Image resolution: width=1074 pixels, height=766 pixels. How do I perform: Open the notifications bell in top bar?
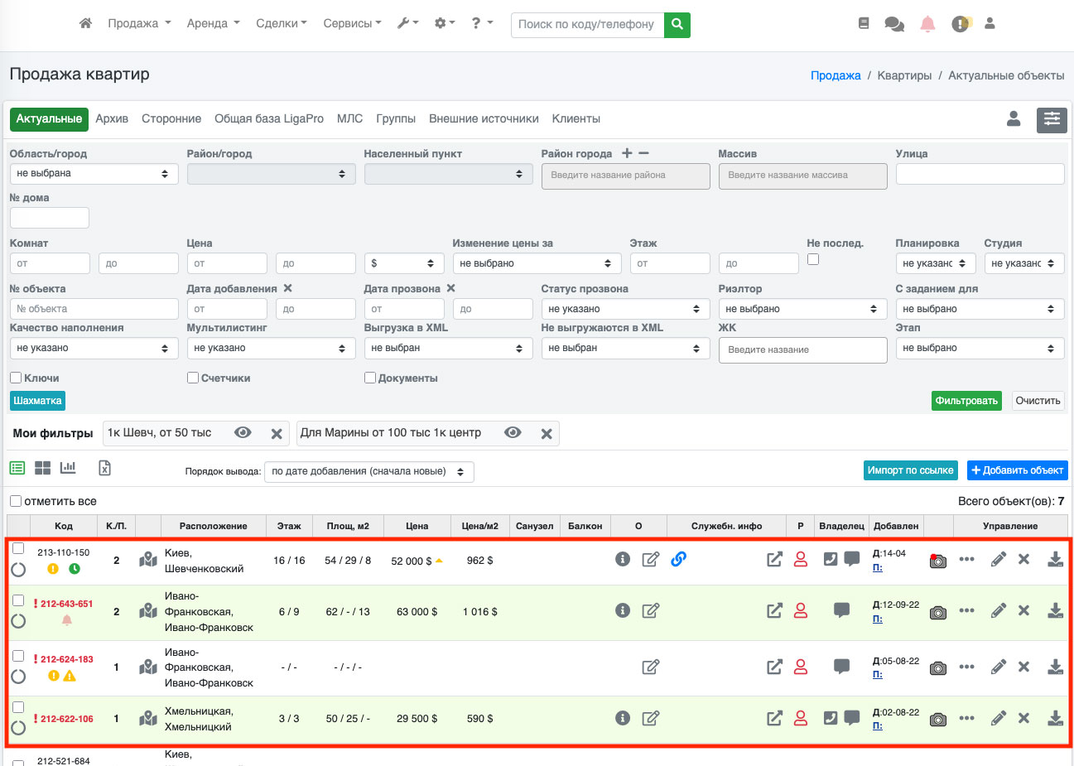tap(927, 24)
